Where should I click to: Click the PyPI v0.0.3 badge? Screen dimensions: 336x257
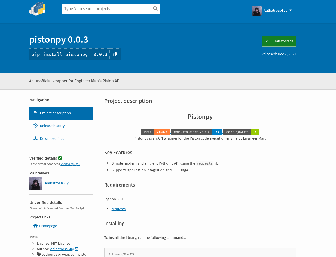[x=155, y=132]
